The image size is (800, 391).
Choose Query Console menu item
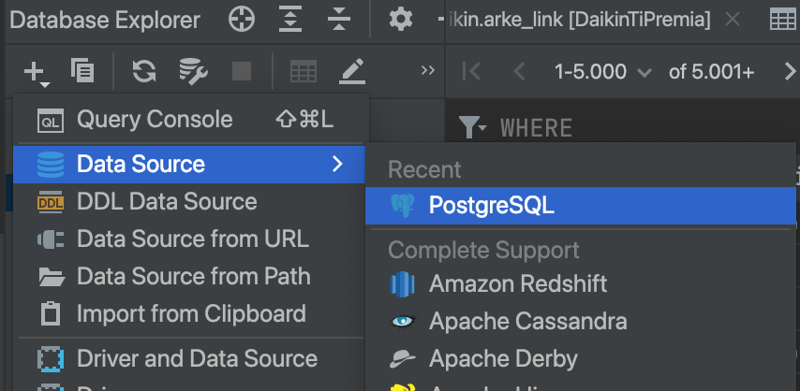click(x=155, y=120)
